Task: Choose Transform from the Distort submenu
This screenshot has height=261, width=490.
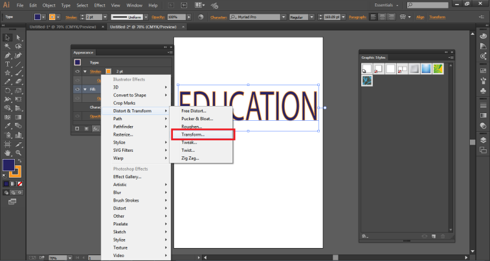Action: [193, 134]
